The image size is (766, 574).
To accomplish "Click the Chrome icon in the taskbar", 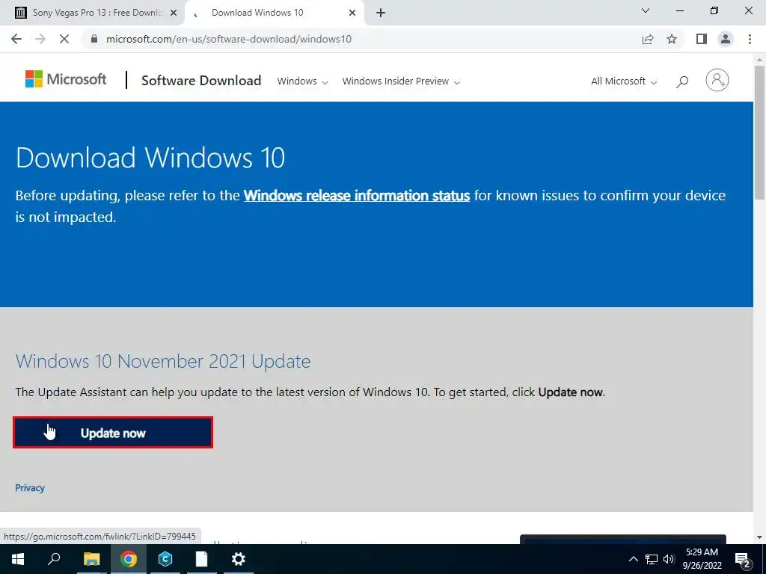I will tap(129, 559).
